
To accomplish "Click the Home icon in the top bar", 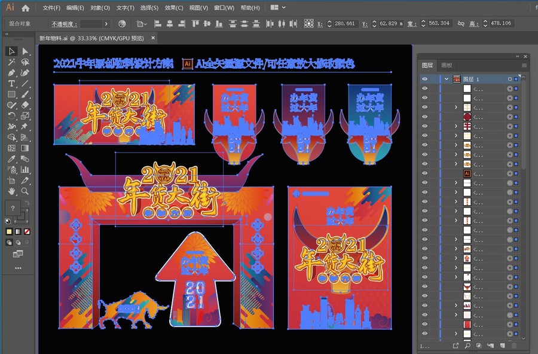I will click(25, 8).
